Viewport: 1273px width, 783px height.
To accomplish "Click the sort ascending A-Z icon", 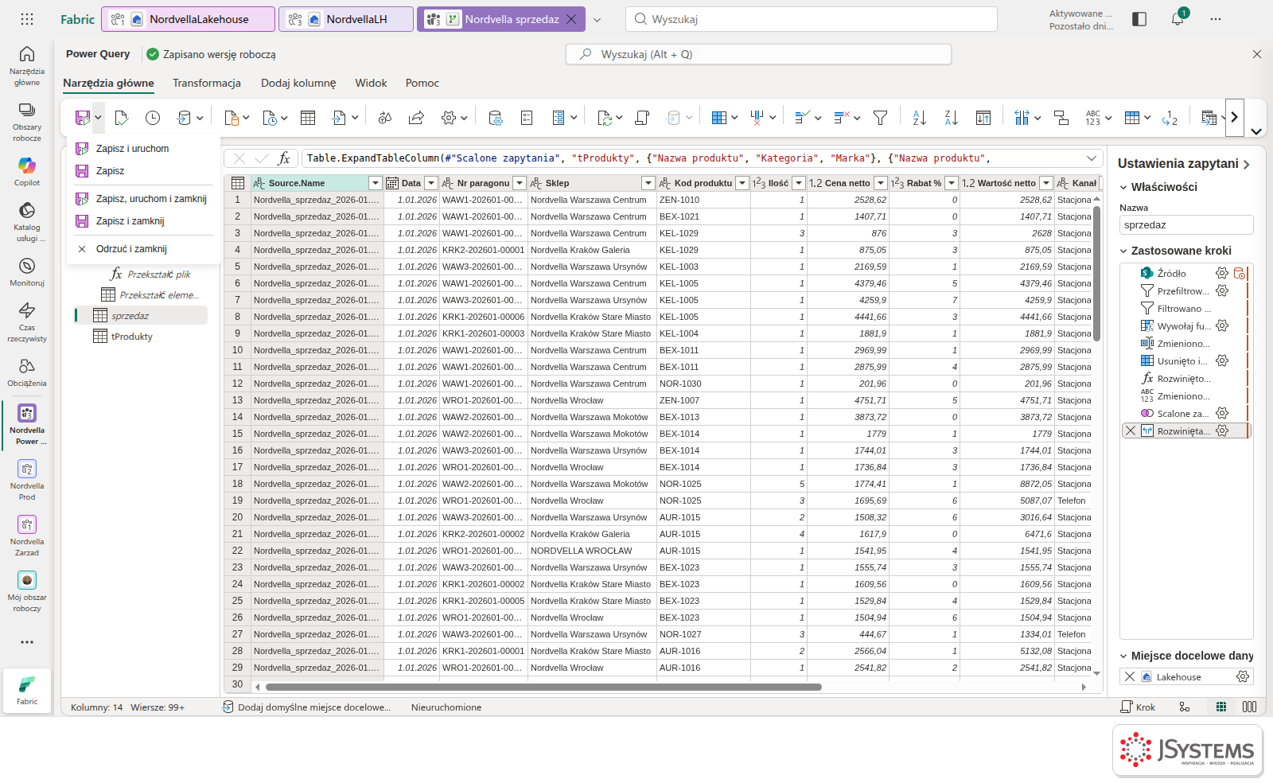I will [x=919, y=118].
